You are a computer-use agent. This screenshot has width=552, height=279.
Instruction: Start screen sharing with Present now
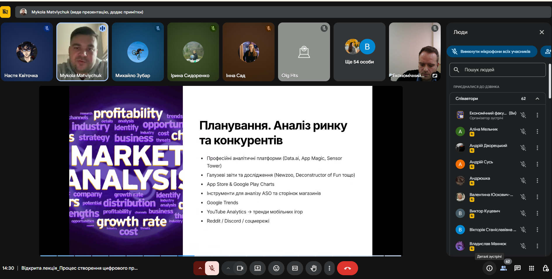257,268
